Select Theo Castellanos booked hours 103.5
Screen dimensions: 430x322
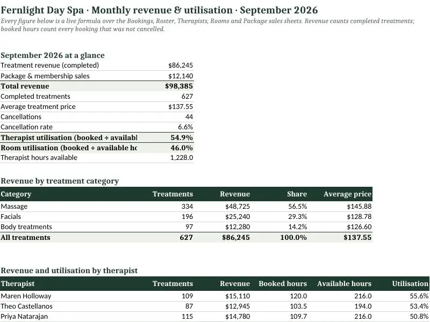(x=298, y=306)
